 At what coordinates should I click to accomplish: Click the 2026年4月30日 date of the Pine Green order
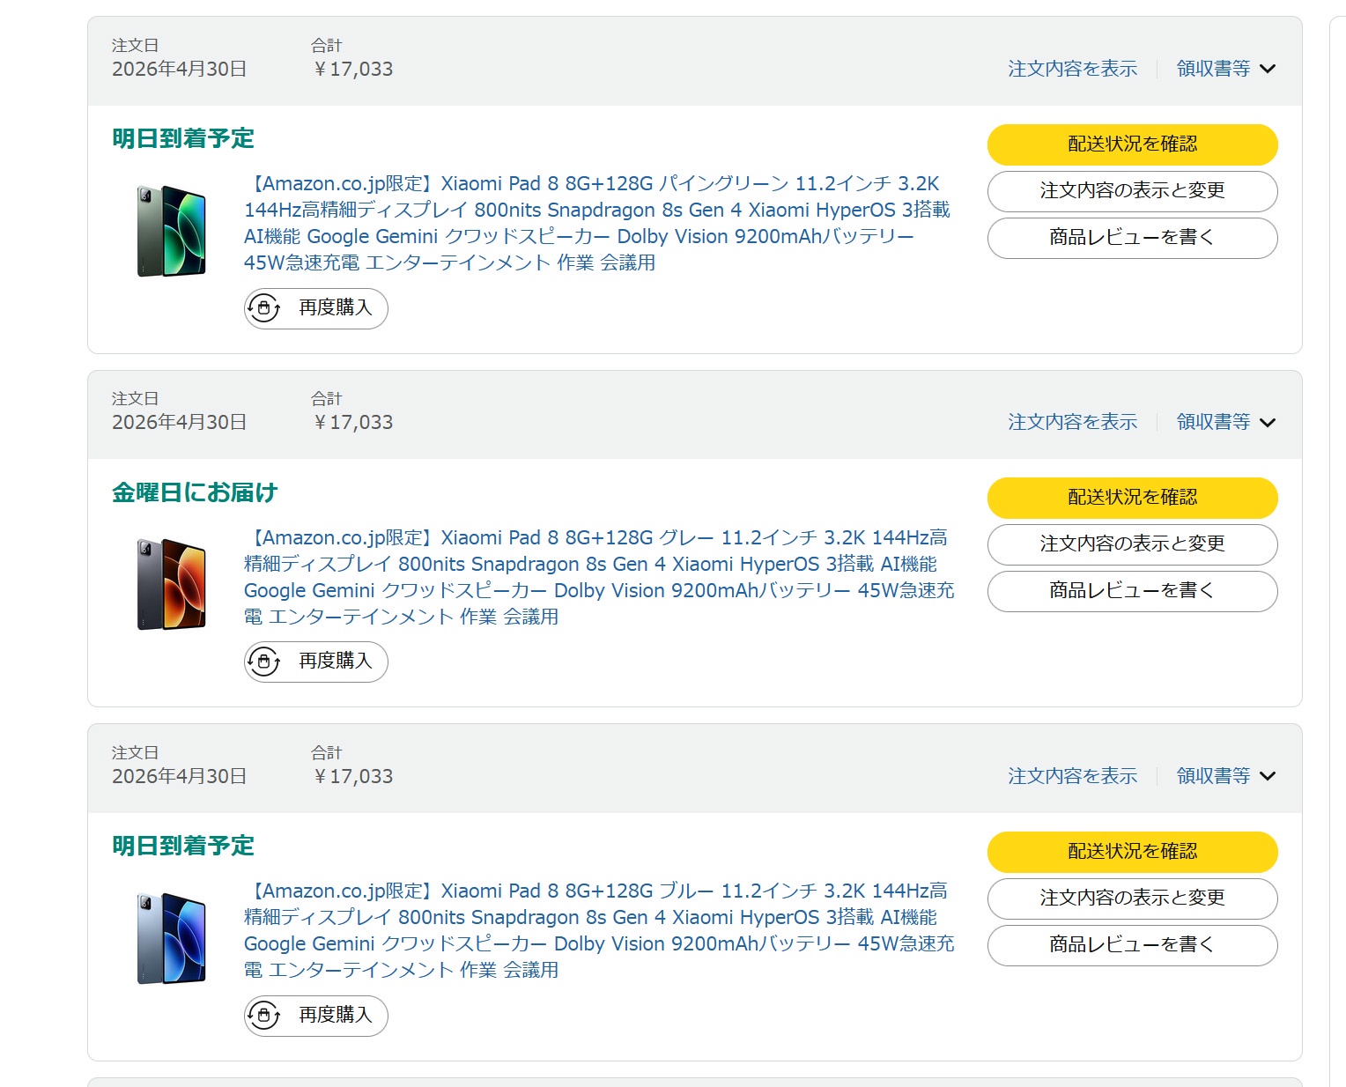tap(180, 69)
